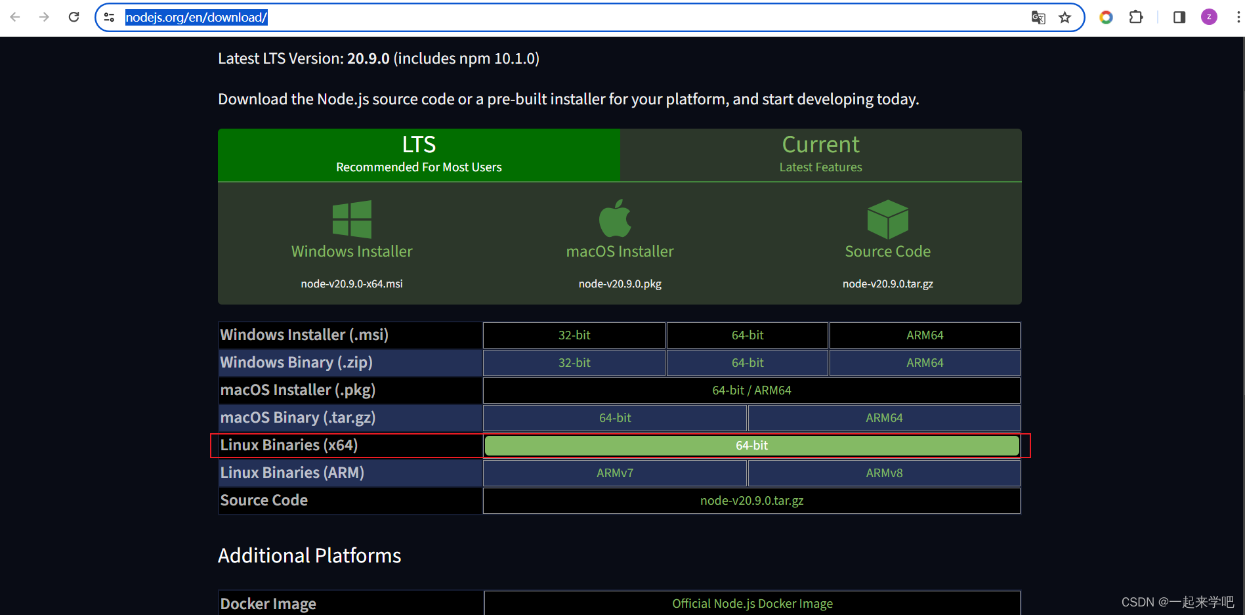Go forward with the browser forward arrow
This screenshot has height=615, width=1245.
point(44,17)
